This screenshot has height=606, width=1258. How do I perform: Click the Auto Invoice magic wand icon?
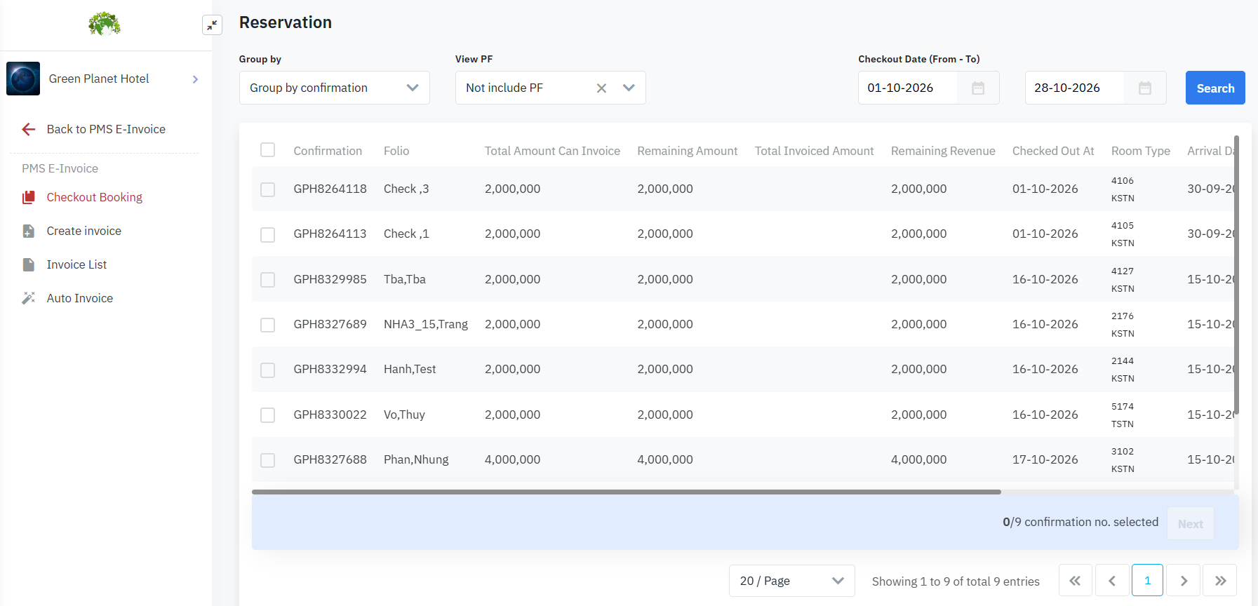point(29,298)
